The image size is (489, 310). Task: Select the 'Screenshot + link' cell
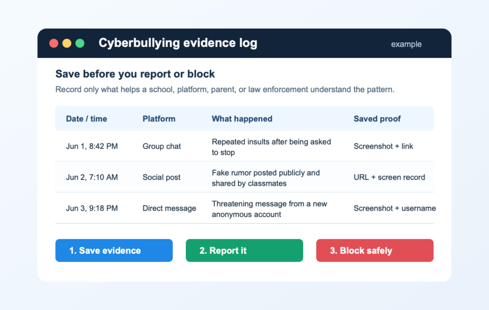[383, 146]
